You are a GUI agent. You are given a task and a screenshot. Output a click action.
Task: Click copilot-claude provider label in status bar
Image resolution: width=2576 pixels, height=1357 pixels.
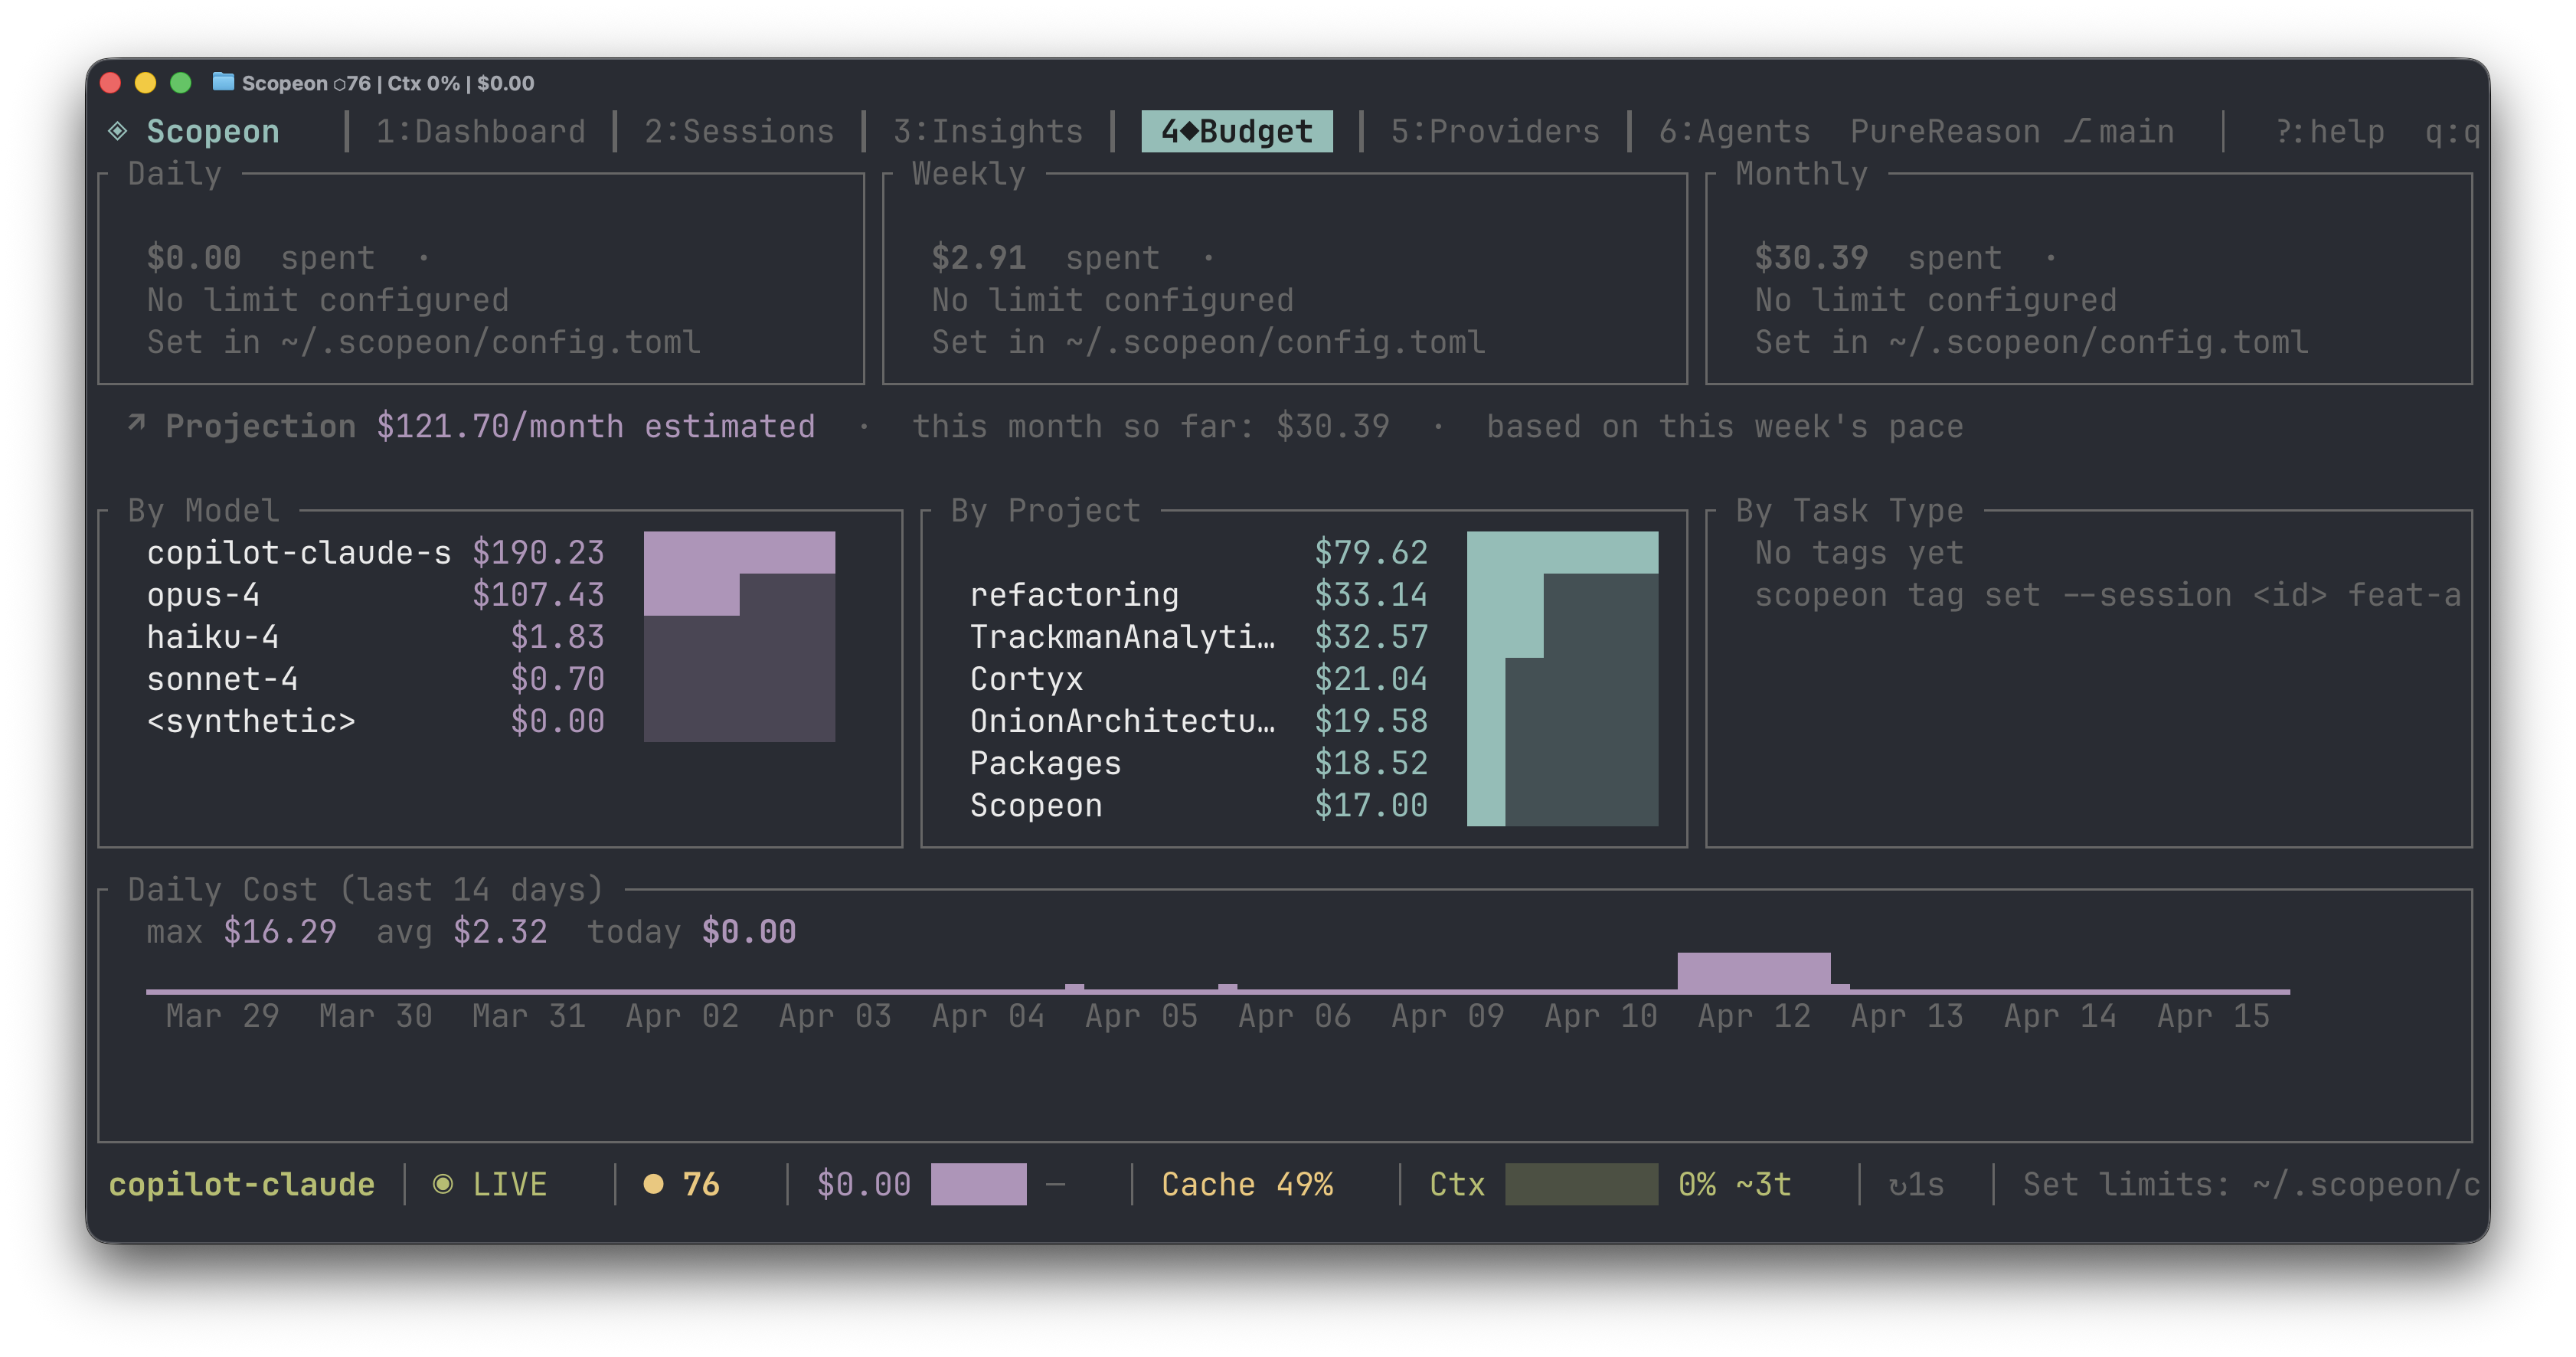tap(241, 1184)
